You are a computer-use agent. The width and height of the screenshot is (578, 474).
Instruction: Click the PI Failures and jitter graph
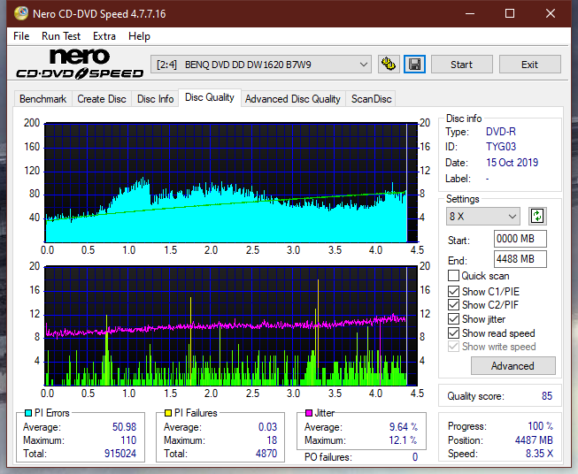(x=231, y=326)
